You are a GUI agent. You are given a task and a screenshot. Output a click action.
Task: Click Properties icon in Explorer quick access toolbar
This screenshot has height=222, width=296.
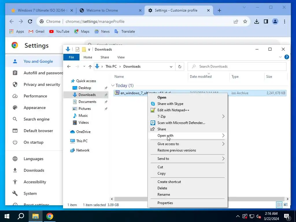[77, 49]
